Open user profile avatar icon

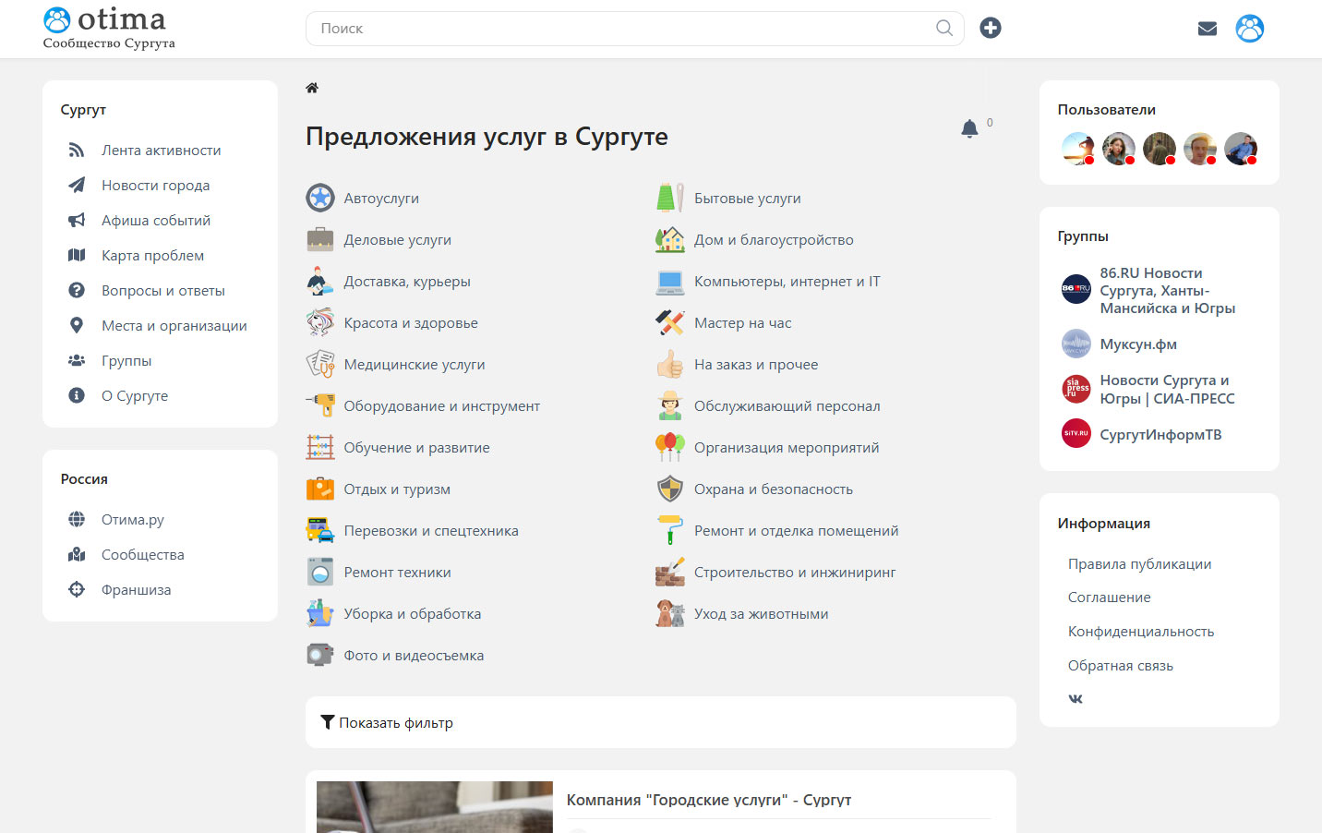pos(1249,29)
